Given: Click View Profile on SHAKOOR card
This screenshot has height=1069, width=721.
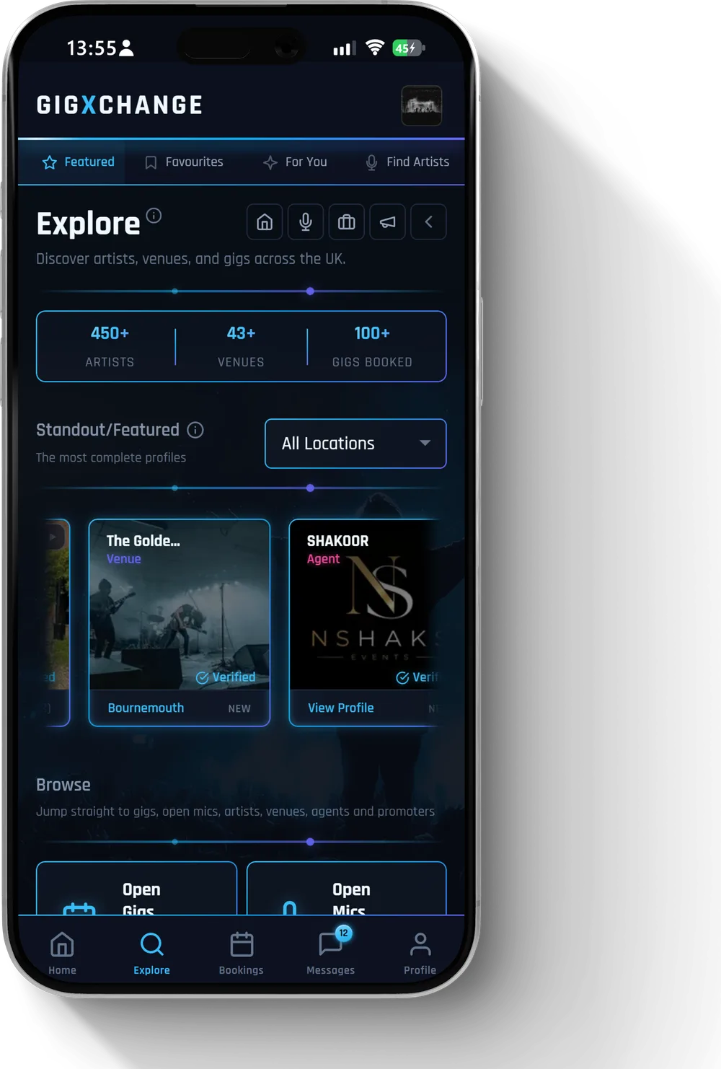Looking at the screenshot, I should 341,708.
